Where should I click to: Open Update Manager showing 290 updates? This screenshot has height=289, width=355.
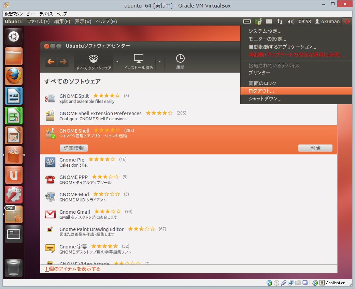pyautogui.click(x=14, y=214)
